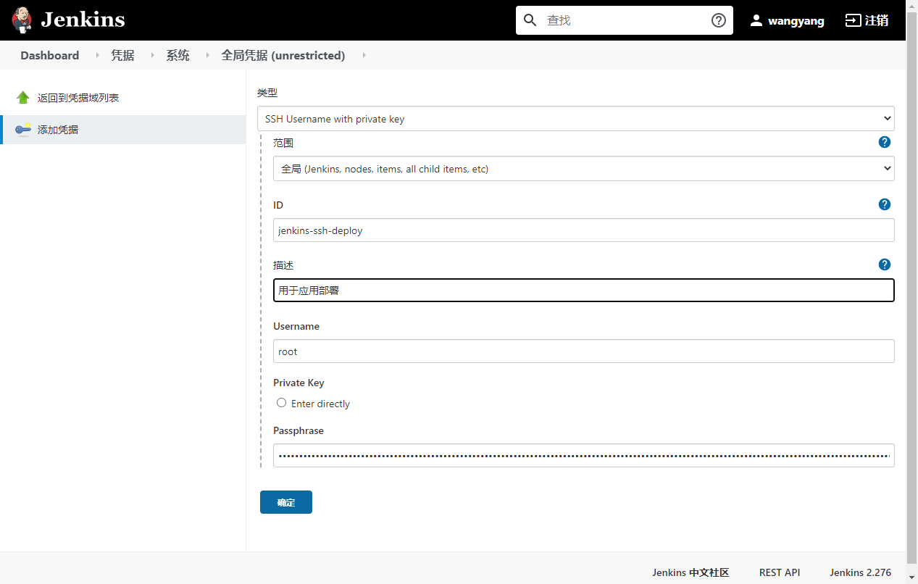
Task: Select the Enter directly radio button
Action: [282, 403]
